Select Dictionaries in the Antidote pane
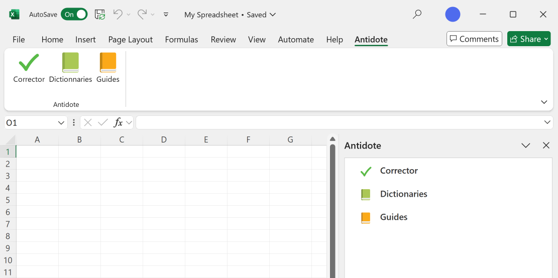 pyautogui.click(x=403, y=194)
